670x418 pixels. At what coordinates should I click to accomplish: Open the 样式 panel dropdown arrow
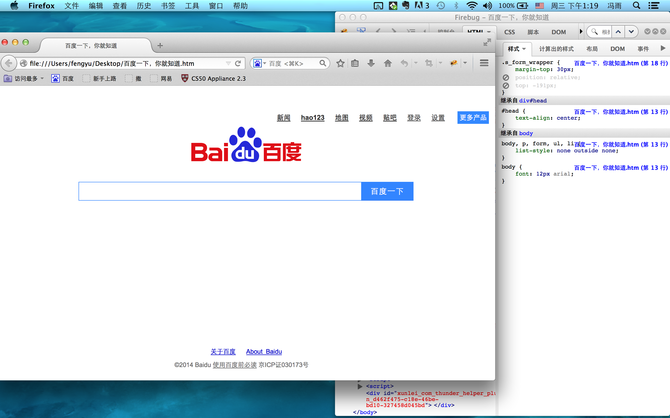coord(524,49)
